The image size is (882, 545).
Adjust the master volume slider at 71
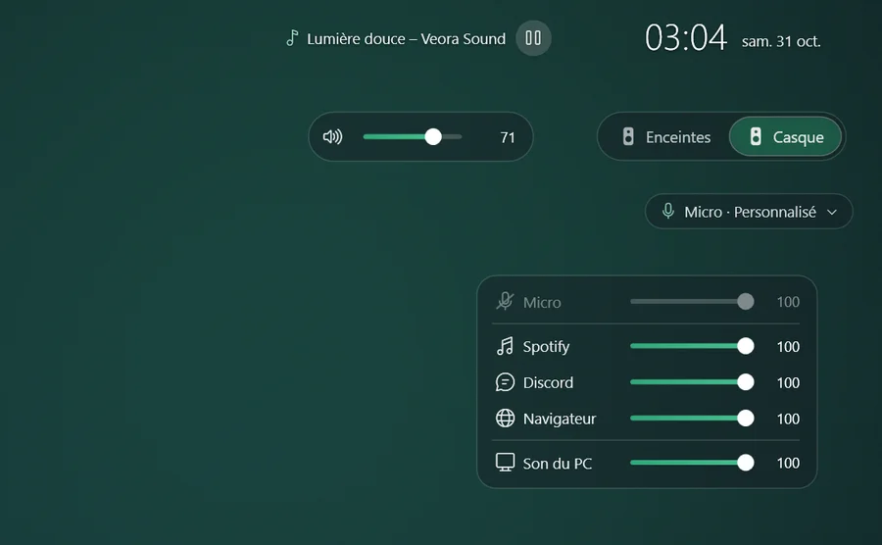click(x=413, y=136)
